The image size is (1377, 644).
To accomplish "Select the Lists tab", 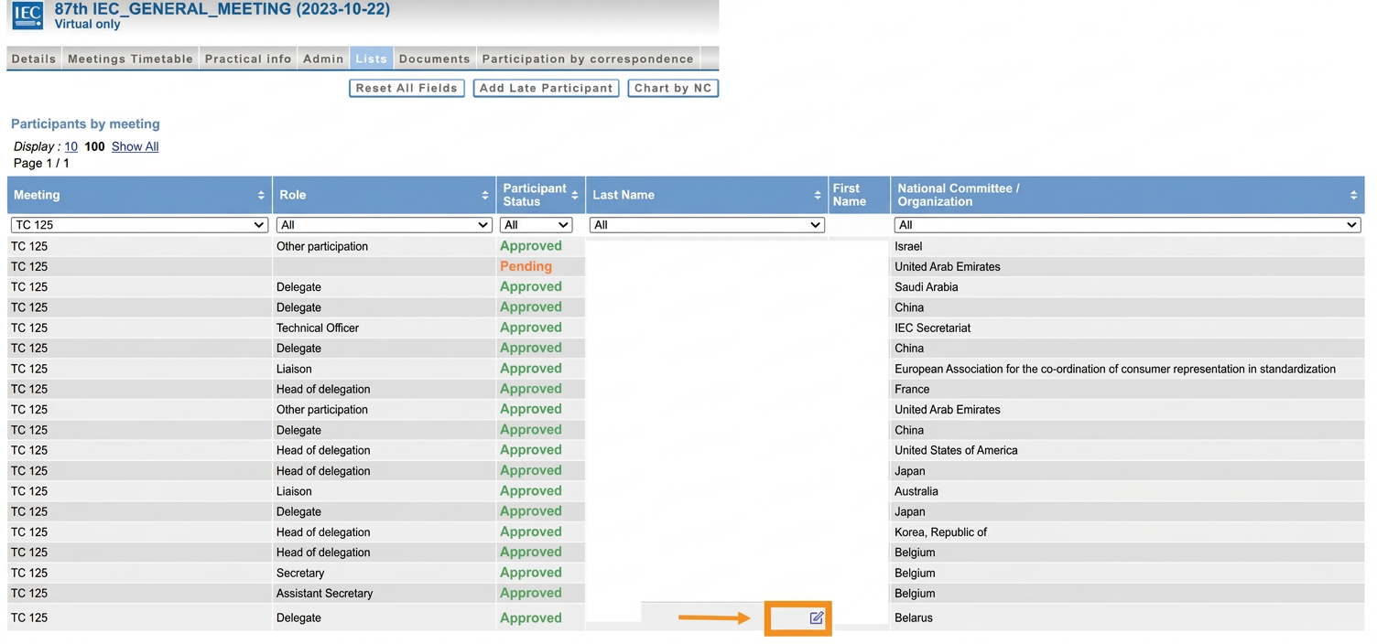I will [x=371, y=59].
